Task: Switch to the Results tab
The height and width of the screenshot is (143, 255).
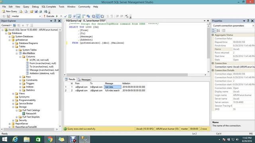Action: tap(70, 79)
